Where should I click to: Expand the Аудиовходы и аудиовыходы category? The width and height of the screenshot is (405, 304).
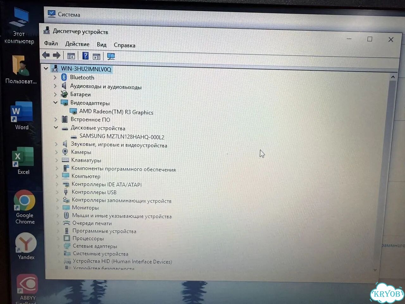click(x=55, y=85)
